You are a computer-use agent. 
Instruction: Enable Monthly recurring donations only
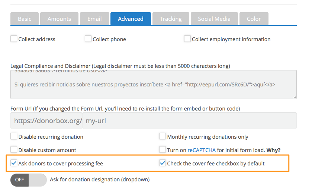(163, 136)
